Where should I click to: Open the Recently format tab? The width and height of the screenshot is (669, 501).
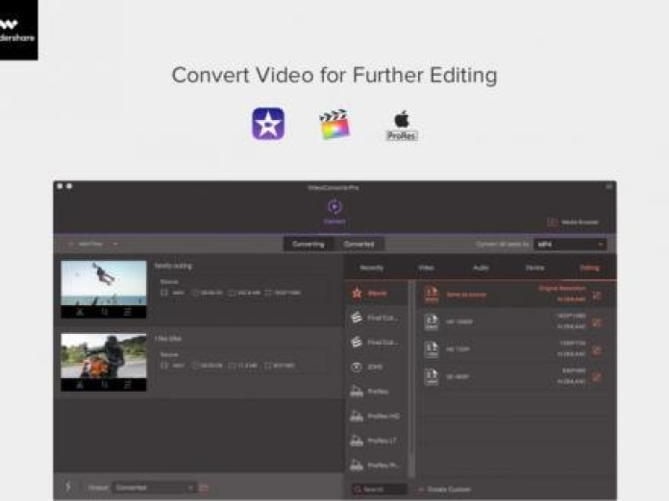click(x=372, y=268)
